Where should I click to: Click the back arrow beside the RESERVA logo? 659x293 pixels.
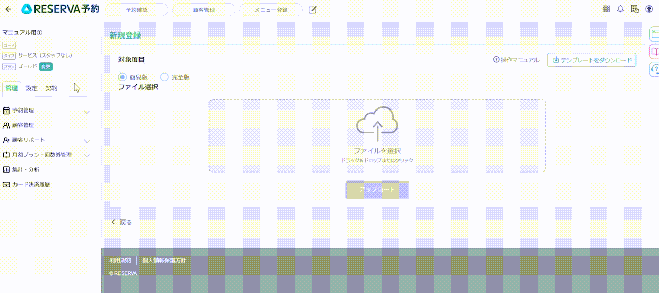pyautogui.click(x=8, y=9)
